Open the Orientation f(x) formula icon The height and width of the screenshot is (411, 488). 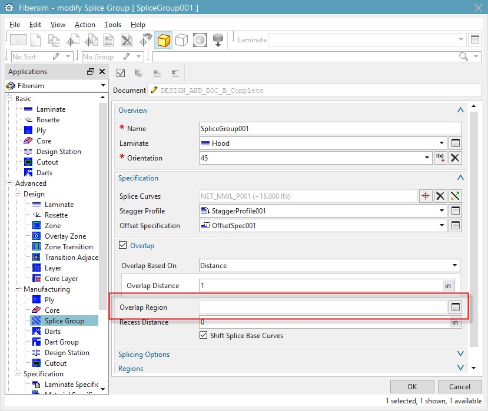(440, 158)
